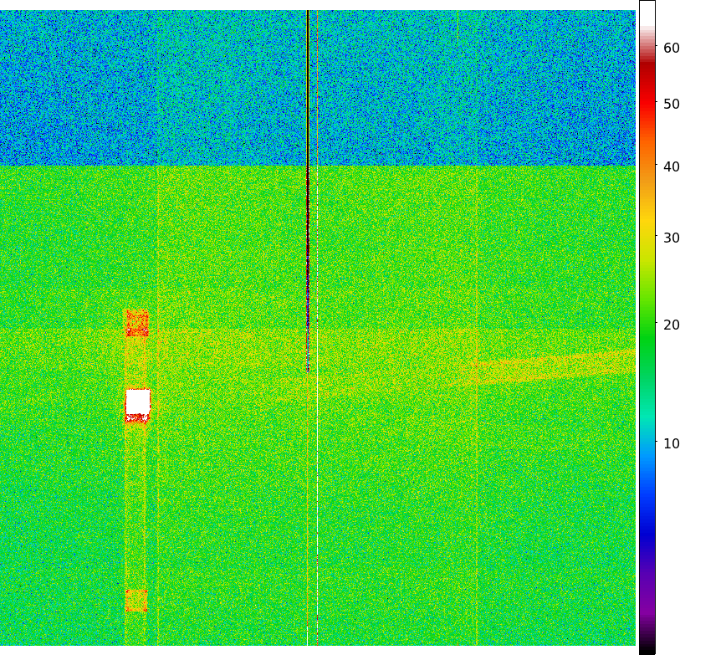Pick the purple section of the colorbar

click(x=647, y=602)
